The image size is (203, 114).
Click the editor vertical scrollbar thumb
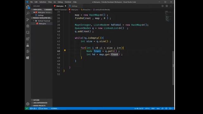(x=173, y=68)
